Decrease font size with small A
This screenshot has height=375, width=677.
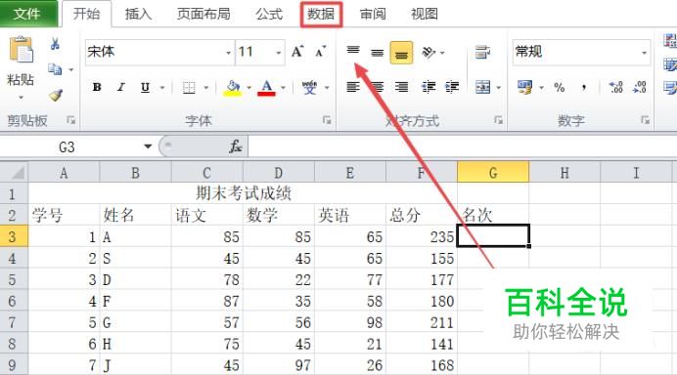tap(320, 52)
